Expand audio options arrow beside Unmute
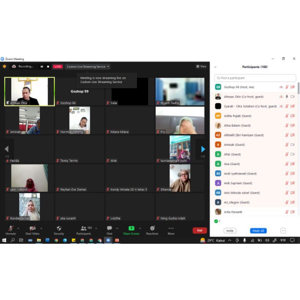Viewport: 300px width, 300px height. click(18, 228)
